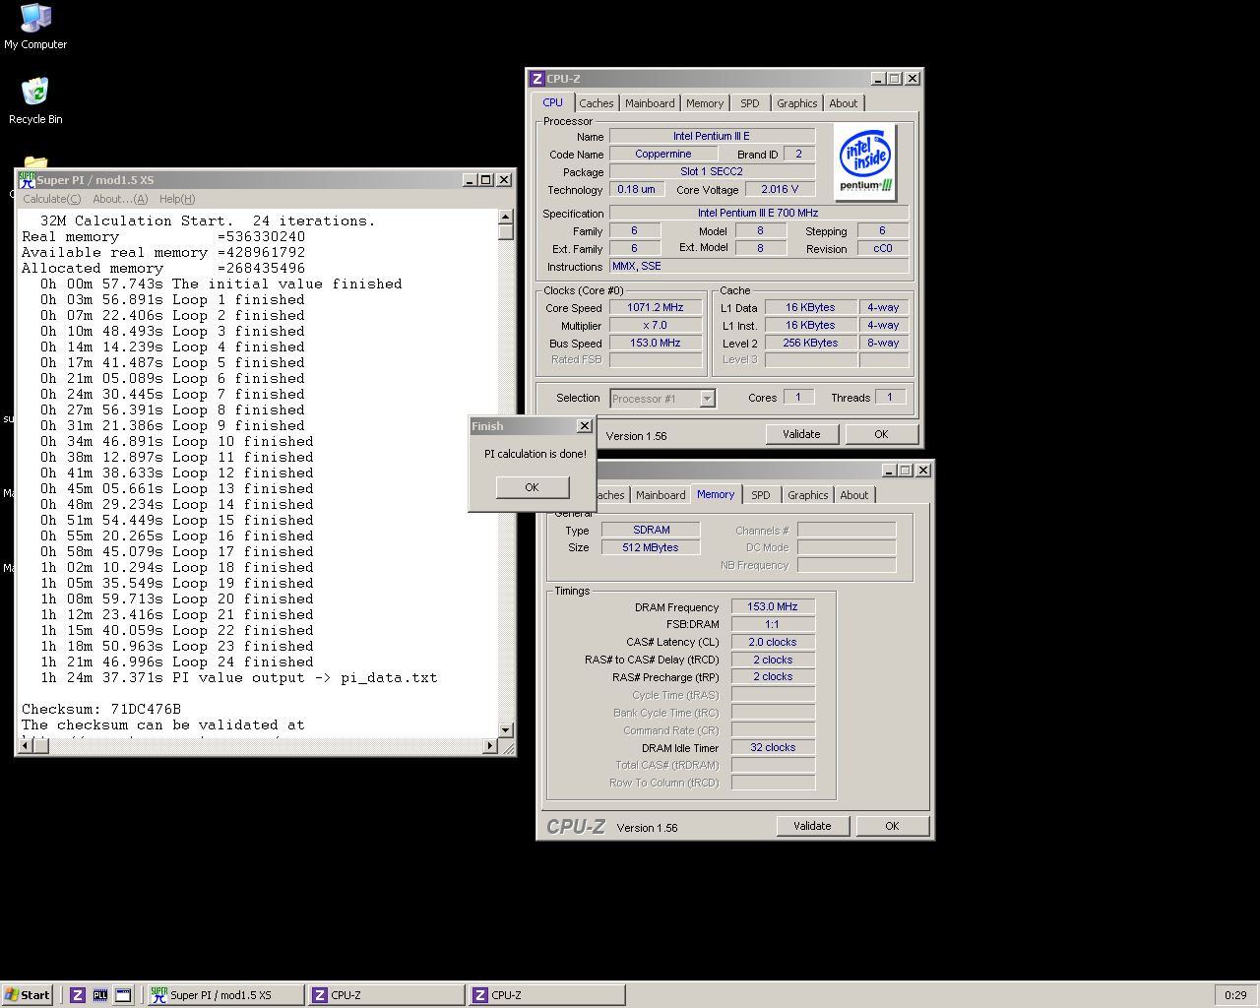Select the CPU tab in upper CPU-Z

pyautogui.click(x=553, y=102)
